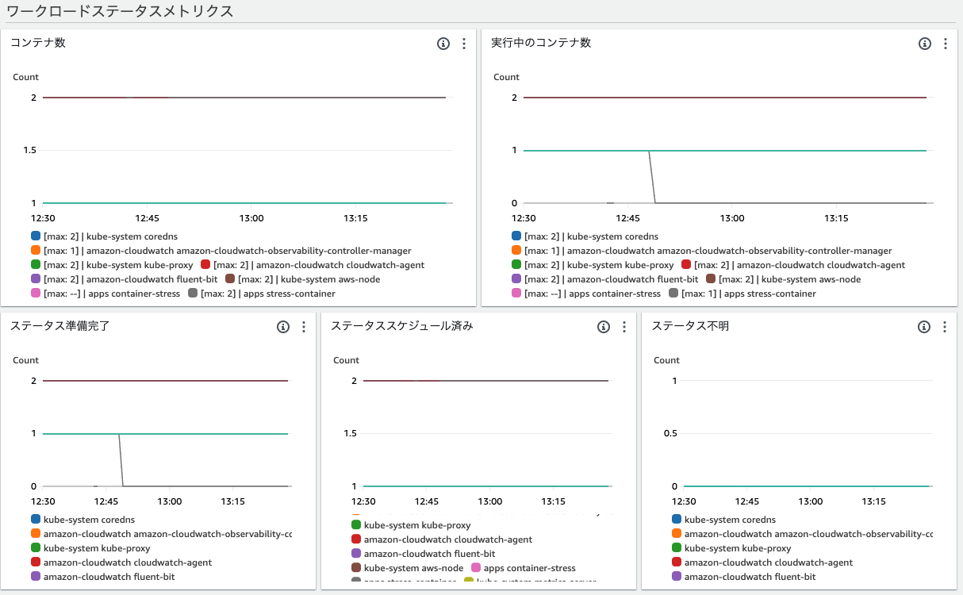Screen dimensions: 963x595
Task: Toggle green kube-proxy swatch in ステータス準備完了 legend
Action: pos(36,548)
